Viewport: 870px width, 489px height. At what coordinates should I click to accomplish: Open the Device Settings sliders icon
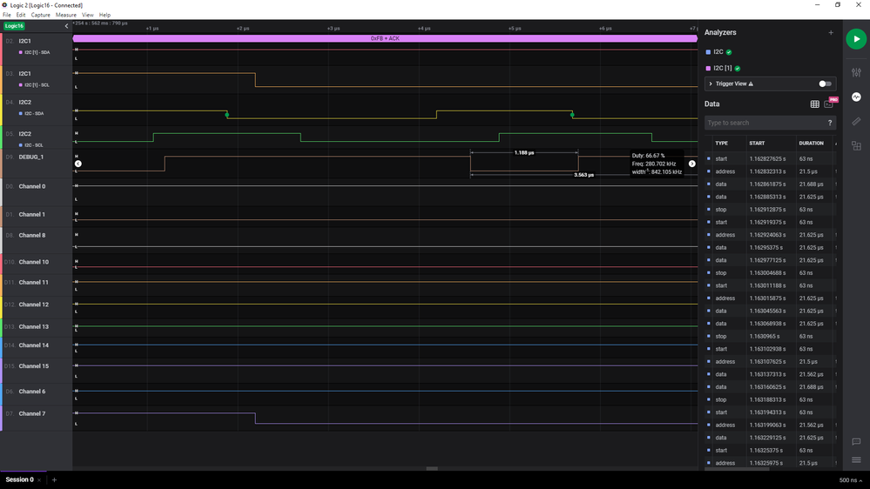pyautogui.click(x=856, y=72)
